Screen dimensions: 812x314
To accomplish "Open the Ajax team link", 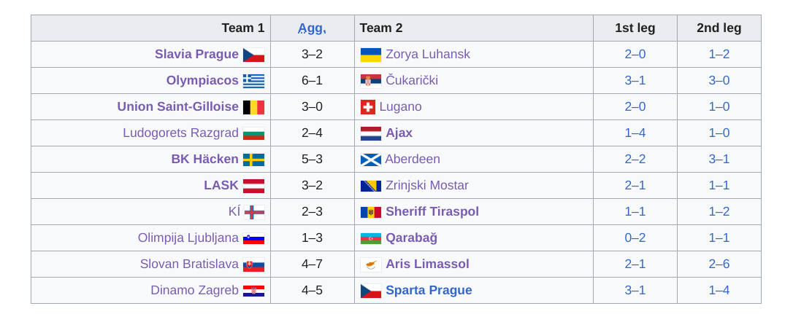I will click(399, 133).
